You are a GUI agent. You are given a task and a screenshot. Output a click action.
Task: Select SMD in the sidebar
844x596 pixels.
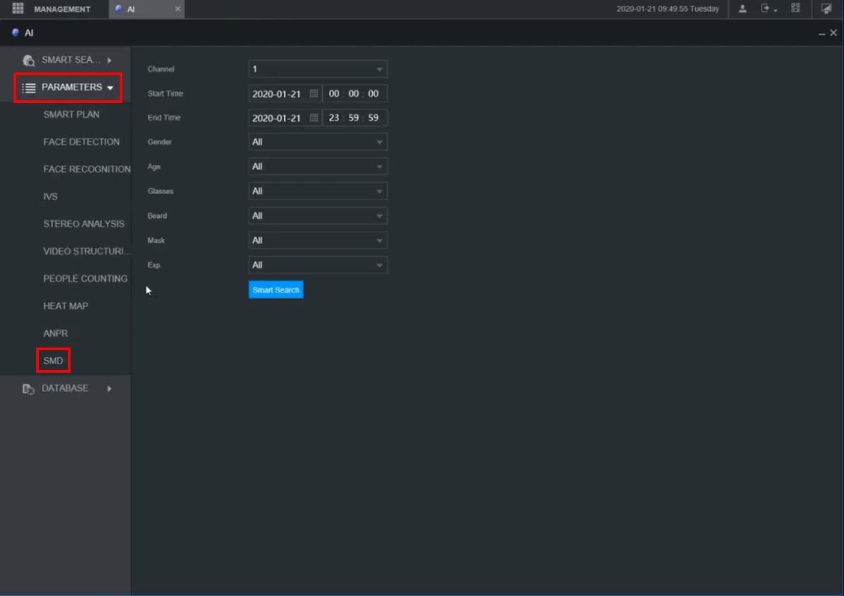[x=53, y=361]
